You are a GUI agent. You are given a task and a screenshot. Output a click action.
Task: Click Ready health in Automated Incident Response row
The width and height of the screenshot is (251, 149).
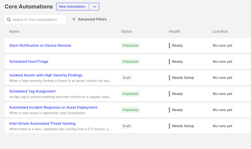tap(176, 110)
